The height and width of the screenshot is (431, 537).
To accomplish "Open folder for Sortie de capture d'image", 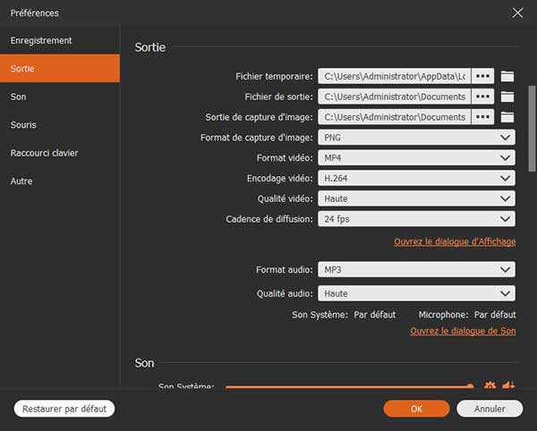I will [x=507, y=117].
